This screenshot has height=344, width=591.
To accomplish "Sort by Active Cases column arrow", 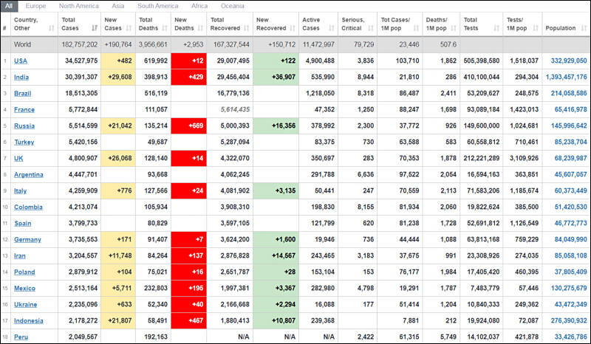I will tap(332, 28).
